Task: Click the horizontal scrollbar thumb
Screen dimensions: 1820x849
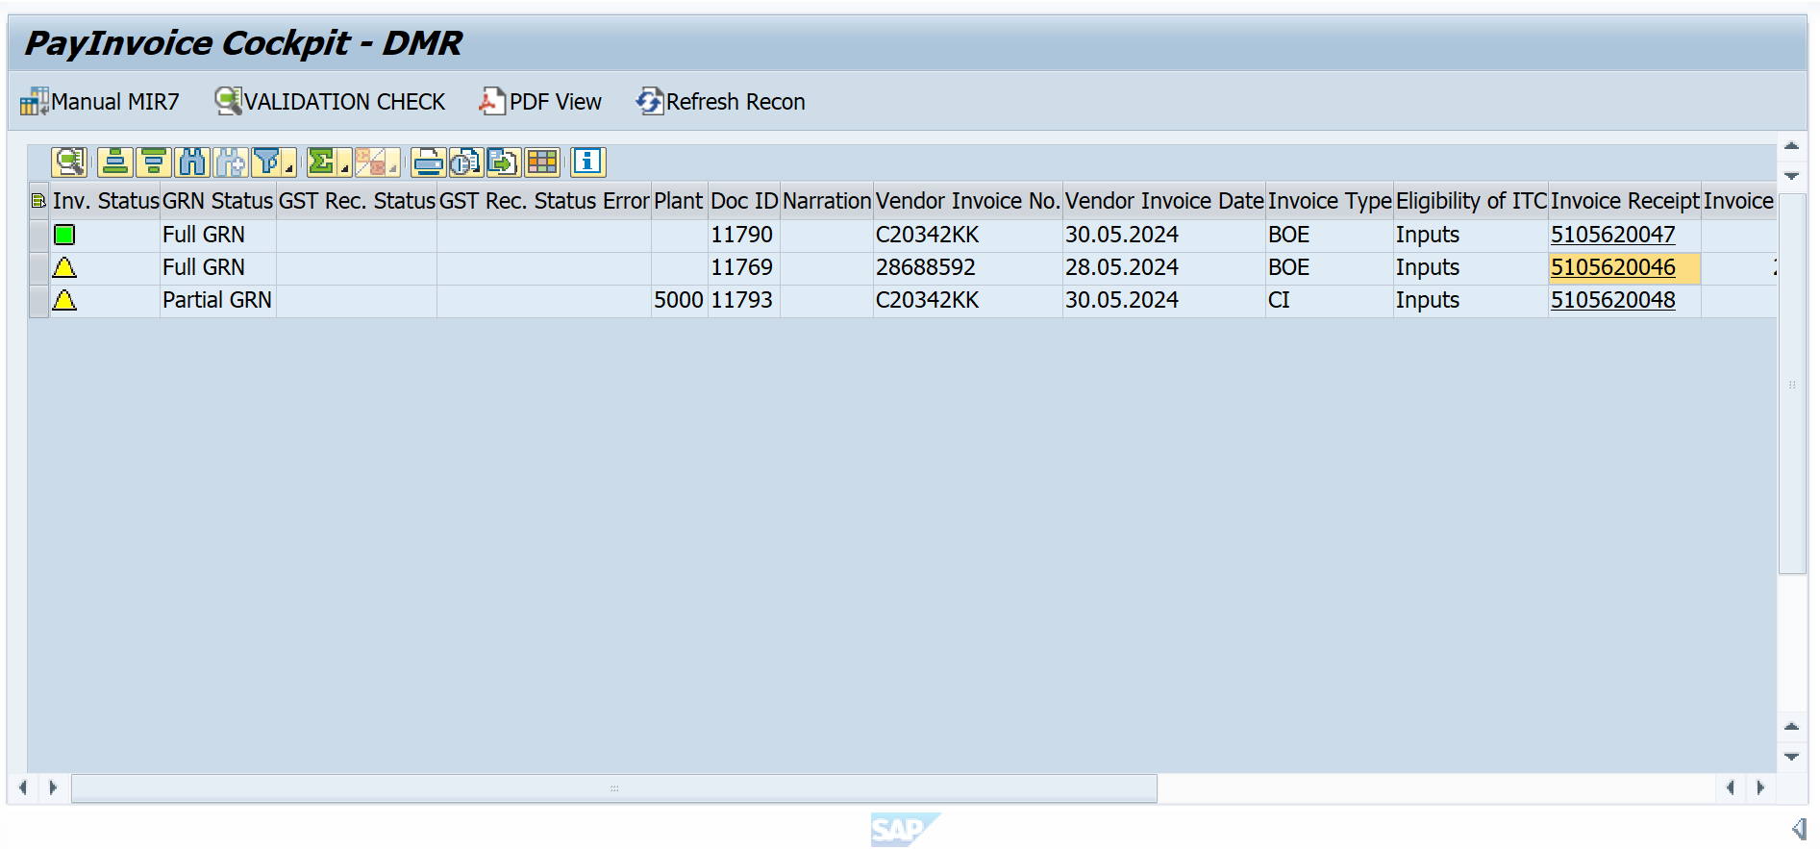Action: pyautogui.click(x=614, y=788)
